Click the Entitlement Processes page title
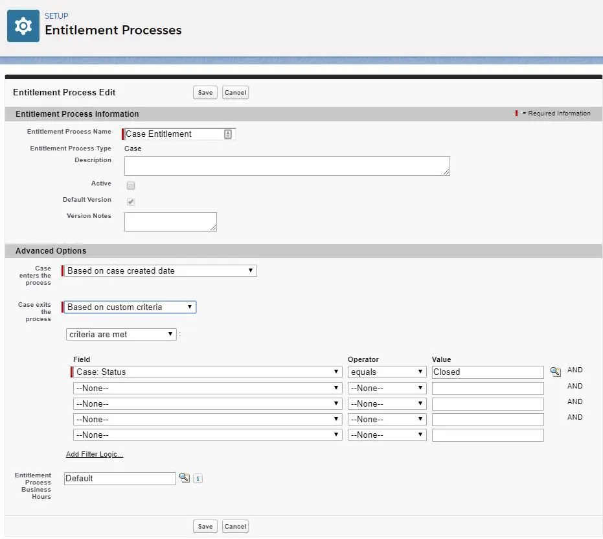Viewport: 603px width, 539px height. (113, 30)
